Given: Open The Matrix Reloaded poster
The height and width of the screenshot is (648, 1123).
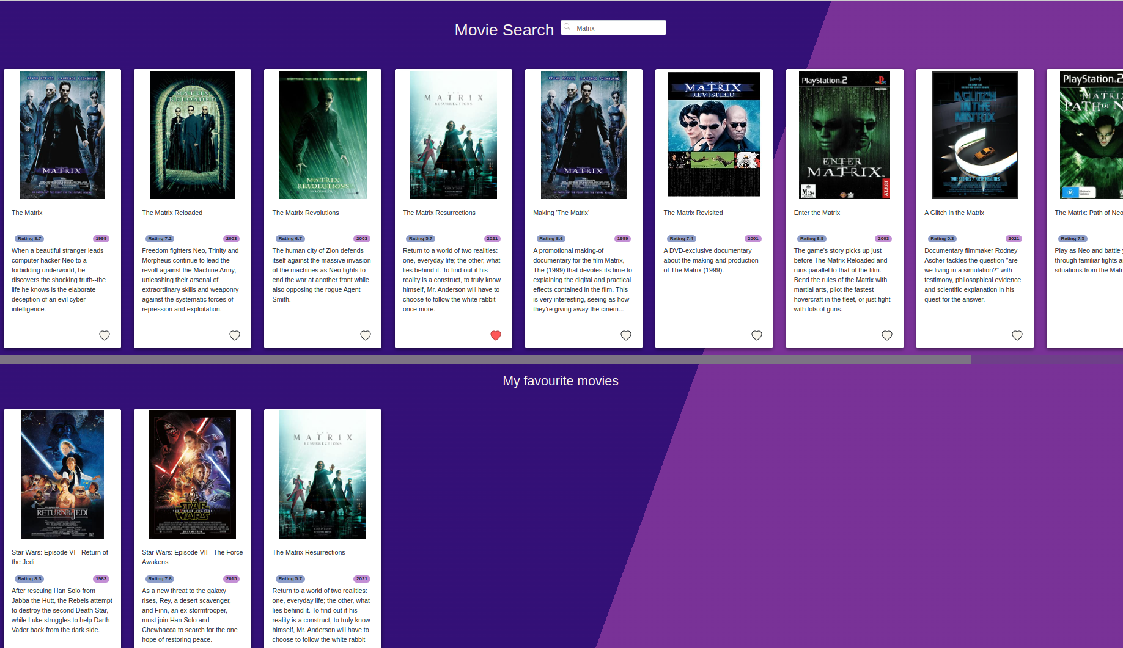Looking at the screenshot, I should coord(193,135).
